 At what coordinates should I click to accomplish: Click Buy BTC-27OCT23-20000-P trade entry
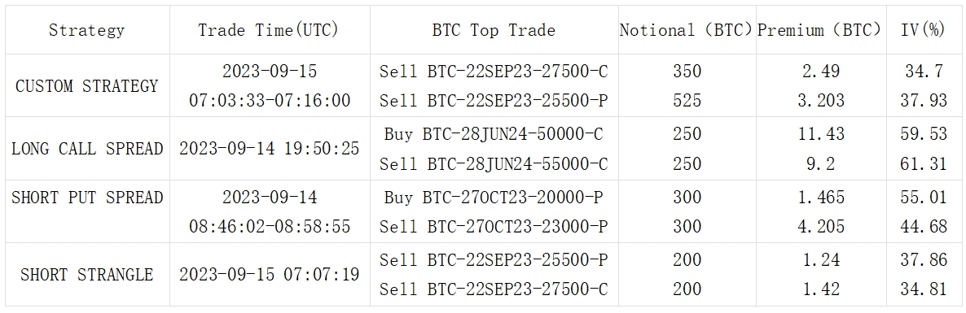[494, 198]
